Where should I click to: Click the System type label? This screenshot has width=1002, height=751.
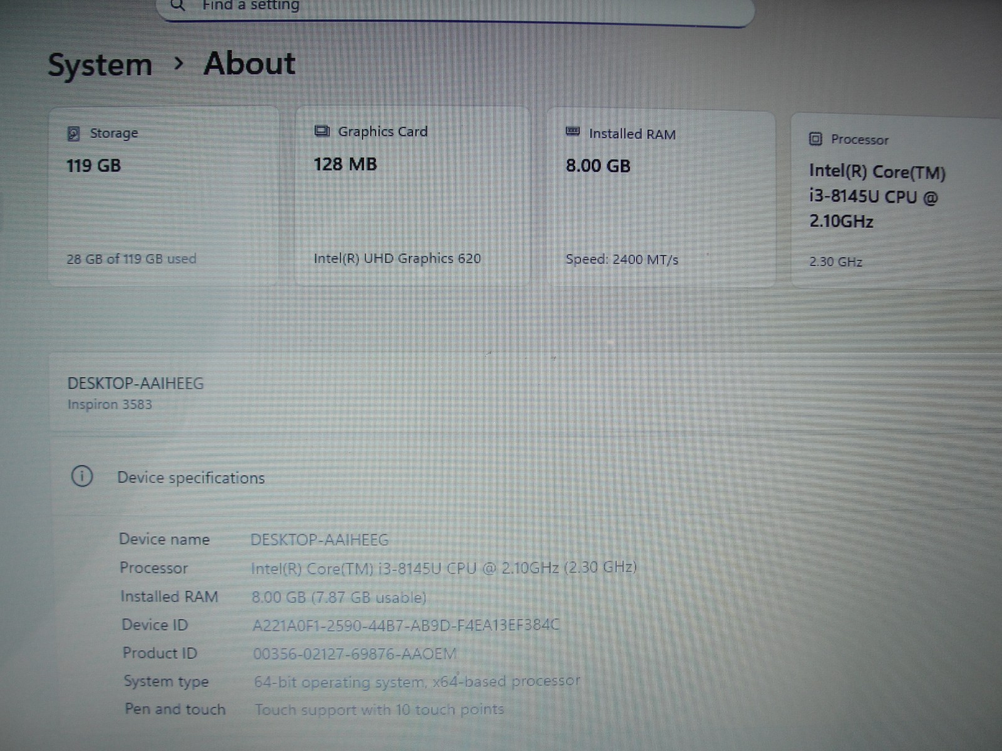(x=166, y=682)
